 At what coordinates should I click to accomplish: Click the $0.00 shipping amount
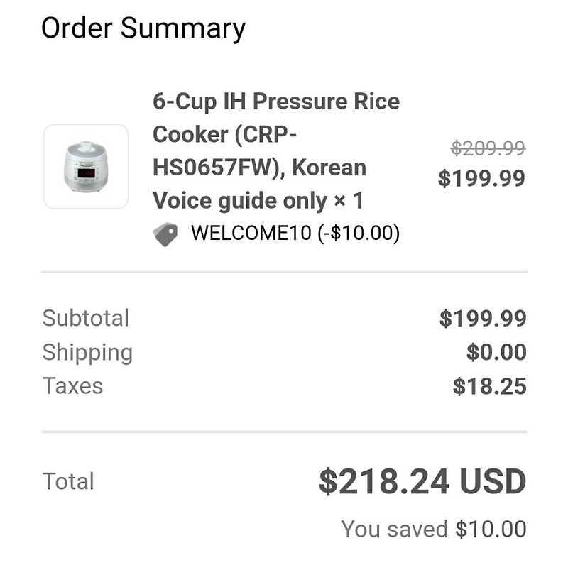point(496,352)
